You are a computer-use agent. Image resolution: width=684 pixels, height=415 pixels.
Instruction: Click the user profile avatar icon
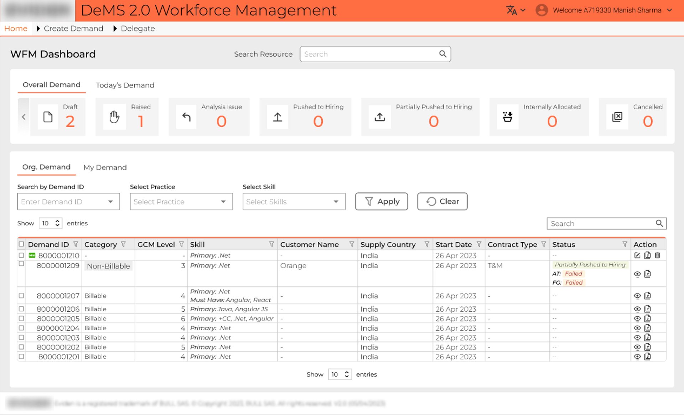541,10
